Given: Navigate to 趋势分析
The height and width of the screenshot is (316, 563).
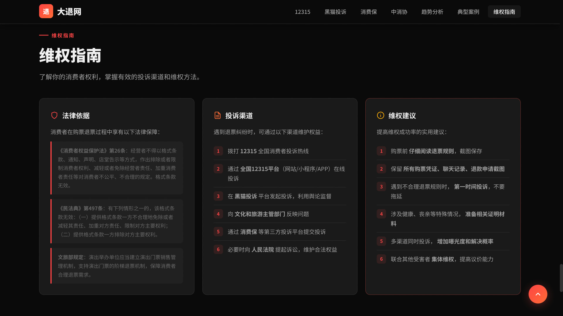Looking at the screenshot, I should (x=432, y=12).
